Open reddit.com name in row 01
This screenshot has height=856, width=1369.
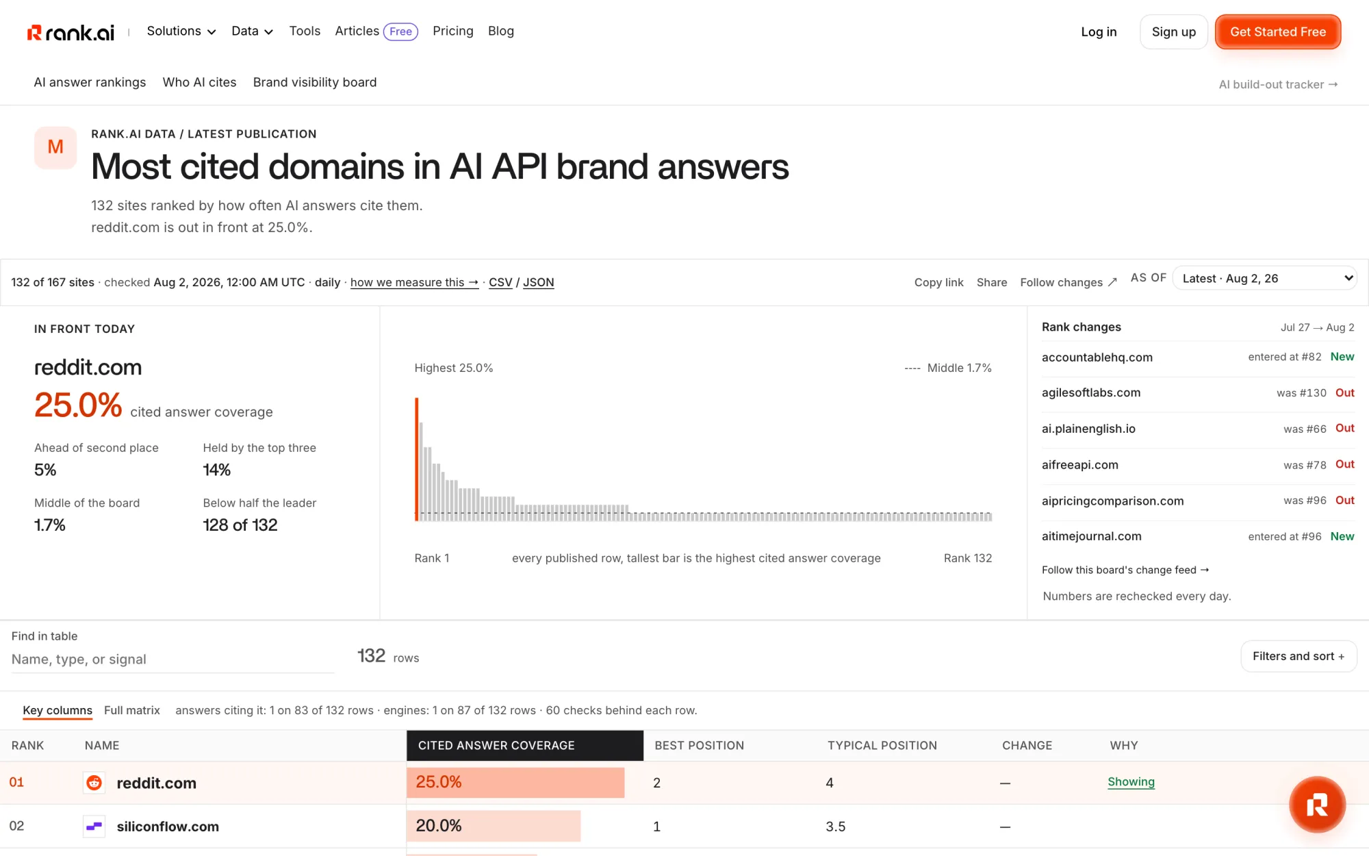click(x=156, y=783)
